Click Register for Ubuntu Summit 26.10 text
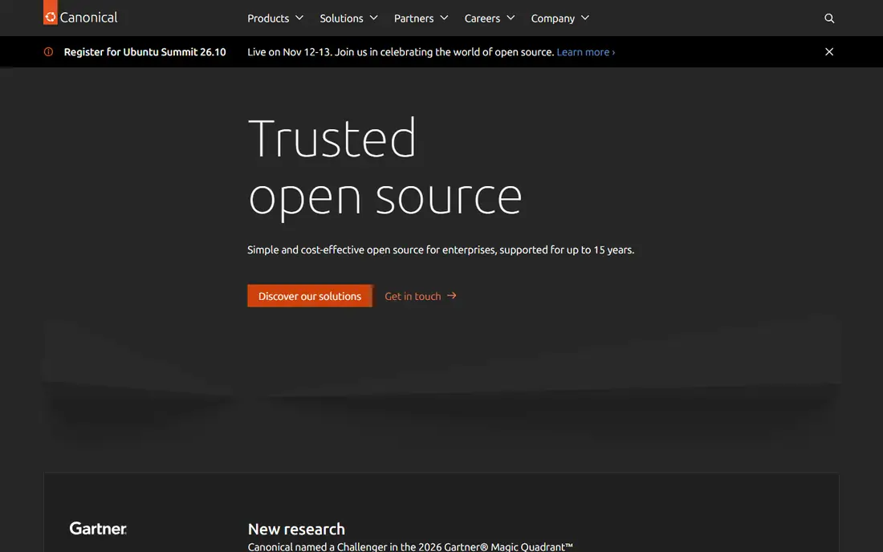 [144, 52]
